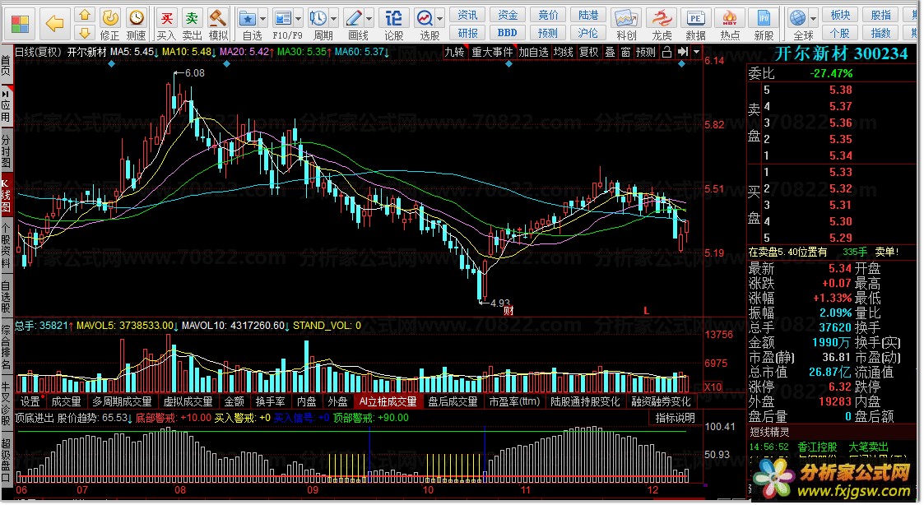Click 加自选 to add to watchlist

click(x=533, y=53)
